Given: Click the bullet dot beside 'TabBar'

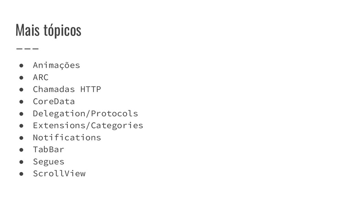Looking at the screenshot, I should click(21, 150).
